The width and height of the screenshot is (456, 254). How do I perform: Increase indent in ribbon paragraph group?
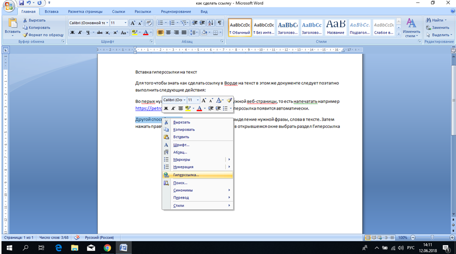click(x=202, y=23)
